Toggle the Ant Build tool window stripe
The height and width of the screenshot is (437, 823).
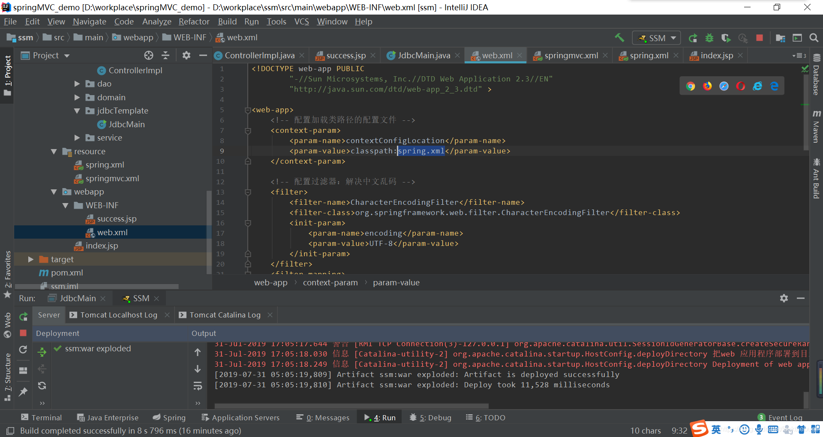[816, 179]
